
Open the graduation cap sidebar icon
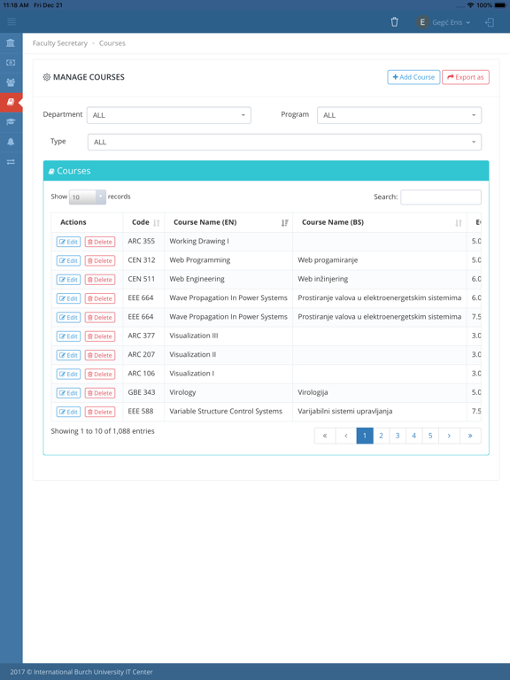click(x=11, y=122)
